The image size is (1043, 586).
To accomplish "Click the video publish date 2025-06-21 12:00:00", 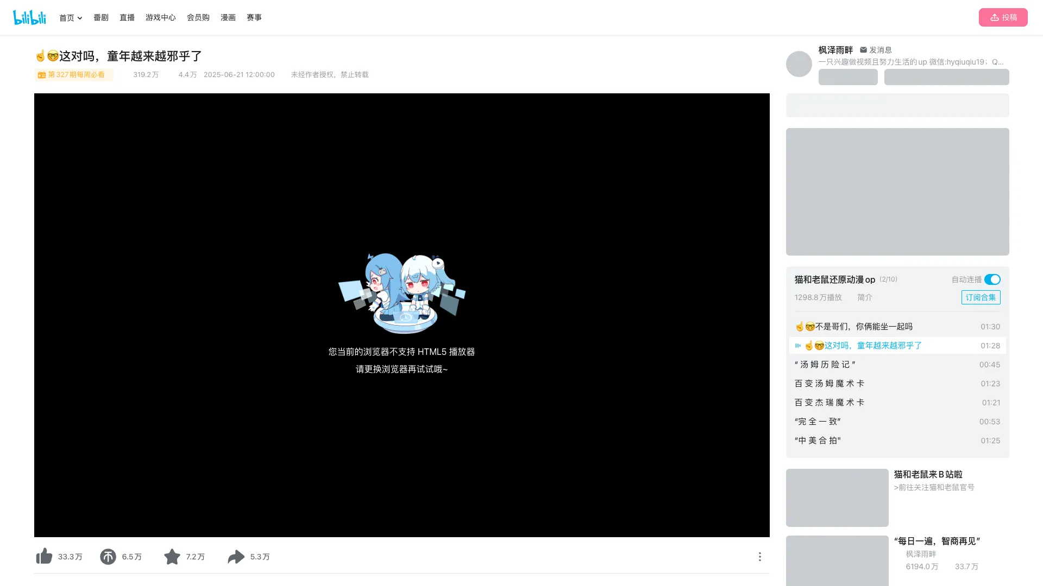I will coord(239,75).
